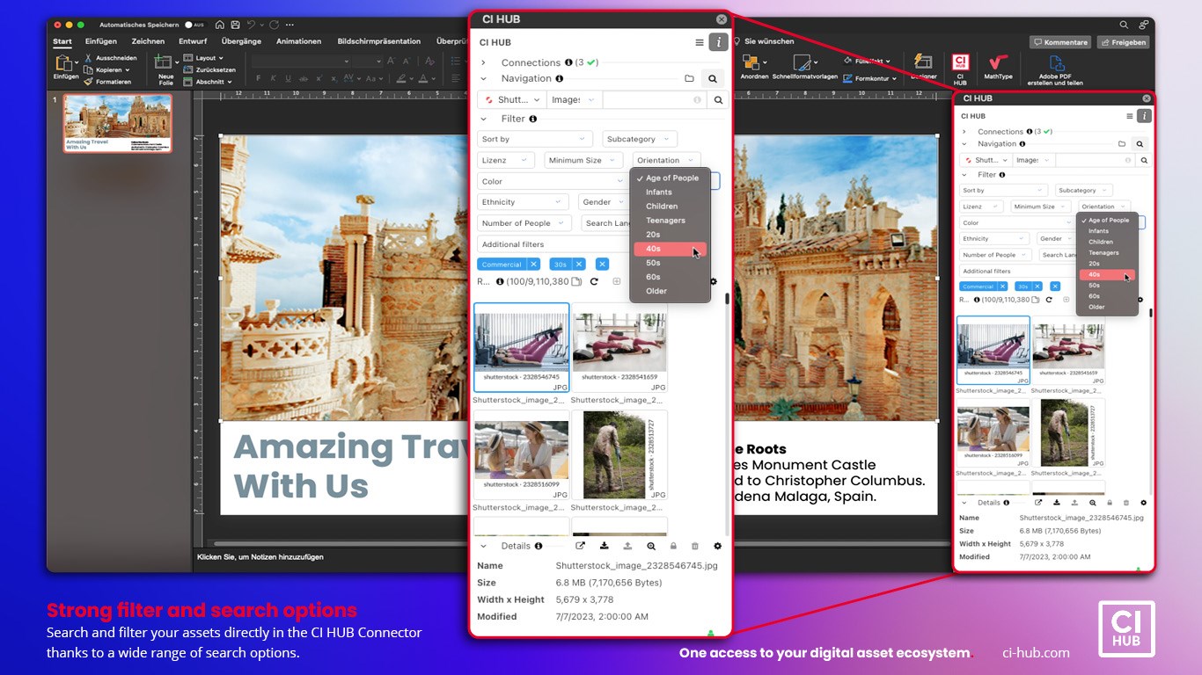Click the CI HUB icon in PowerPoint ribbon
This screenshot has width=1202, height=675.
click(960, 62)
